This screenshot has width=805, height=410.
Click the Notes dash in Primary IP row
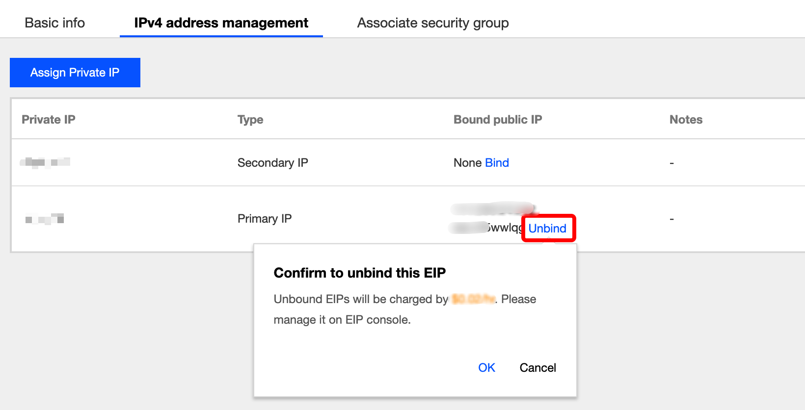pyautogui.click(x=671, y=219)
